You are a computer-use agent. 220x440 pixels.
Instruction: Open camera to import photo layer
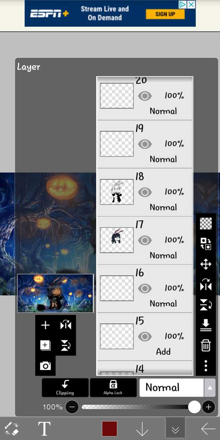[45, 366]
